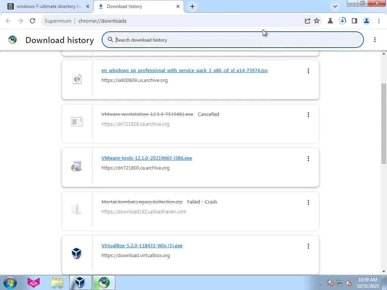Image resolution: width=387 pixels, height=290 pixels.
Task: Click https://dn721800.ca.archive.org under VMware-tools
Action: (x=135, y=168)
